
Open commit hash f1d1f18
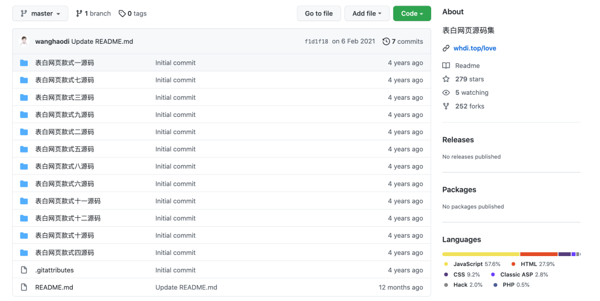point(317,41)
